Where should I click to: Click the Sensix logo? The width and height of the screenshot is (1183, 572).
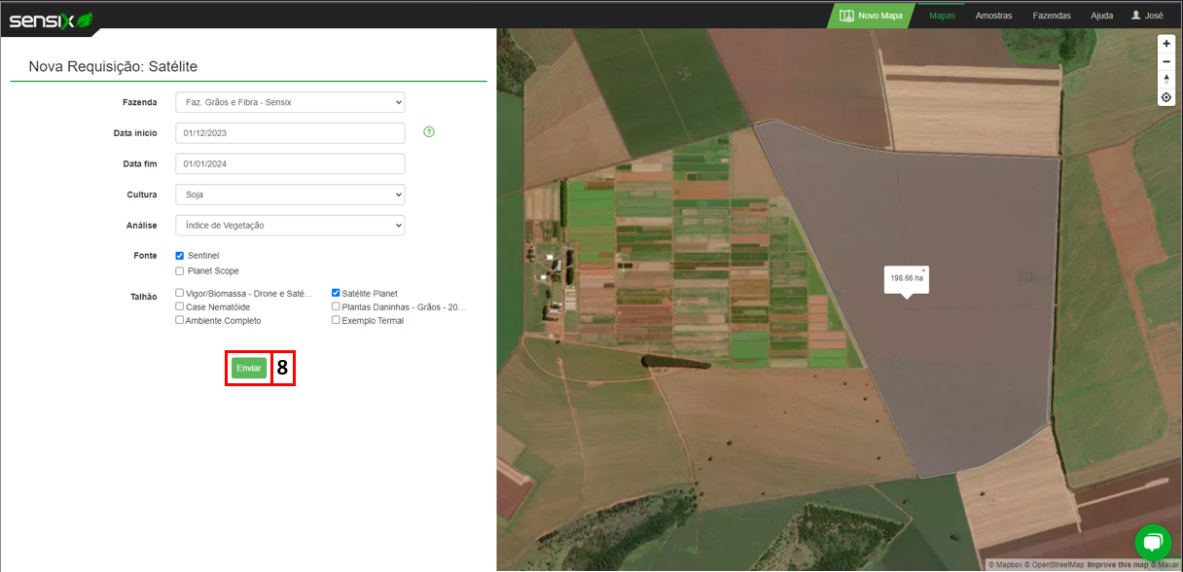point(51,18)
